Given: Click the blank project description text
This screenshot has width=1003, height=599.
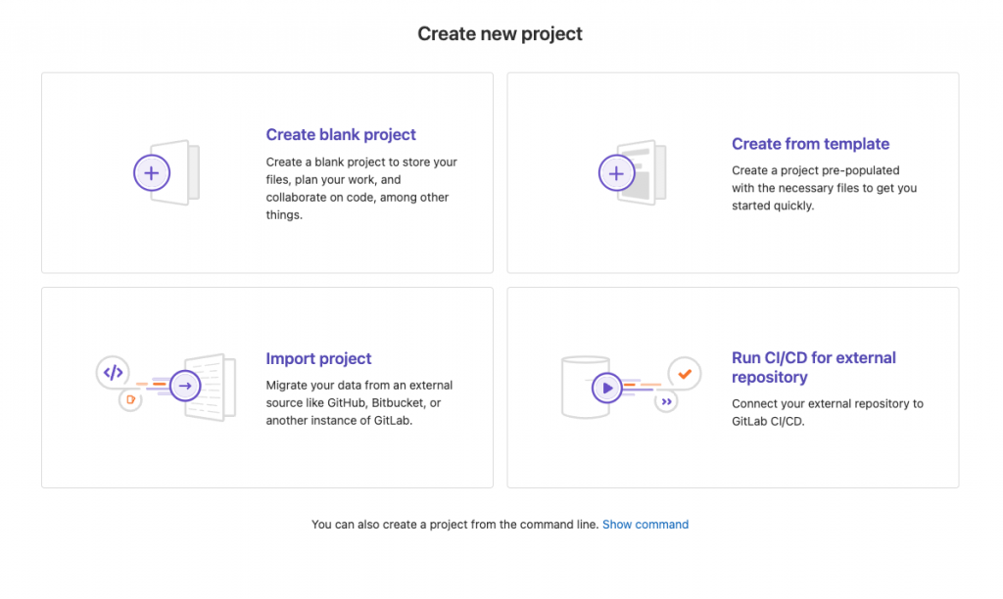Looking at the screenshot, I should [361, 188].
